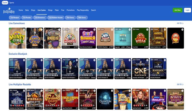Open info icon on Monopoly Big Baller
Viewport: 192px width, 111px height.
(112, 29)
